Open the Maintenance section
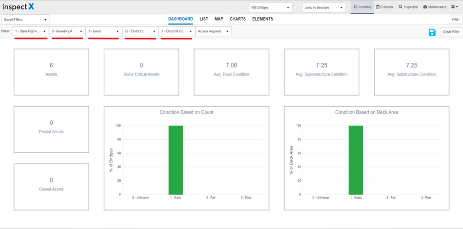Image resolution: width=463 pixels, height=229 pixels. [x=435, y=7]
